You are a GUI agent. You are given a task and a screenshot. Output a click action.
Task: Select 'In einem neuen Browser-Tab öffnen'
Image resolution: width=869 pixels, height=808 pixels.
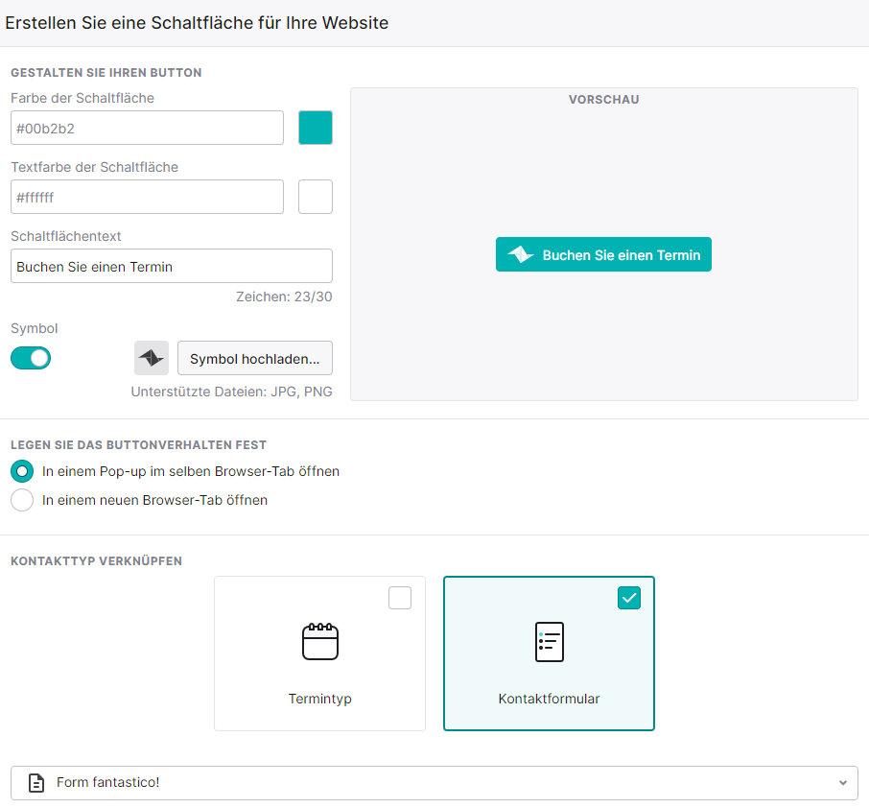(x=22, y=500)
